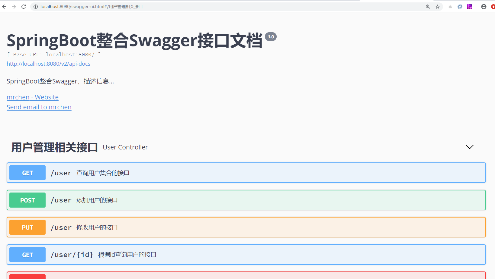Click the address bar URL

[x=92, y=7]
